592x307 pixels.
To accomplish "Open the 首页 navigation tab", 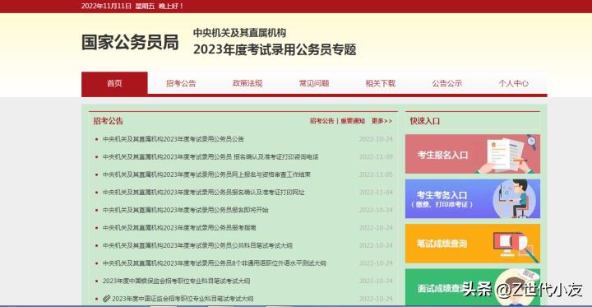I will tap(114, 83).
